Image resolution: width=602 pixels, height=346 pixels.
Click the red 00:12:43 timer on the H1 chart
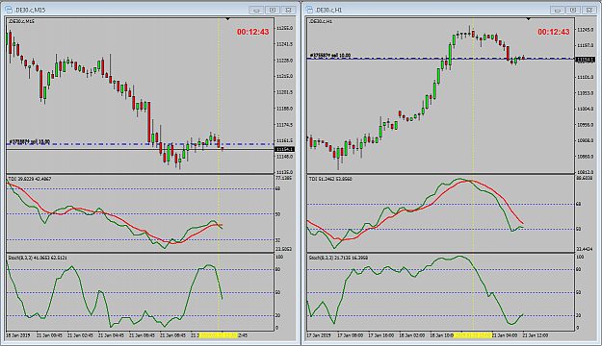tap(554, 32)
